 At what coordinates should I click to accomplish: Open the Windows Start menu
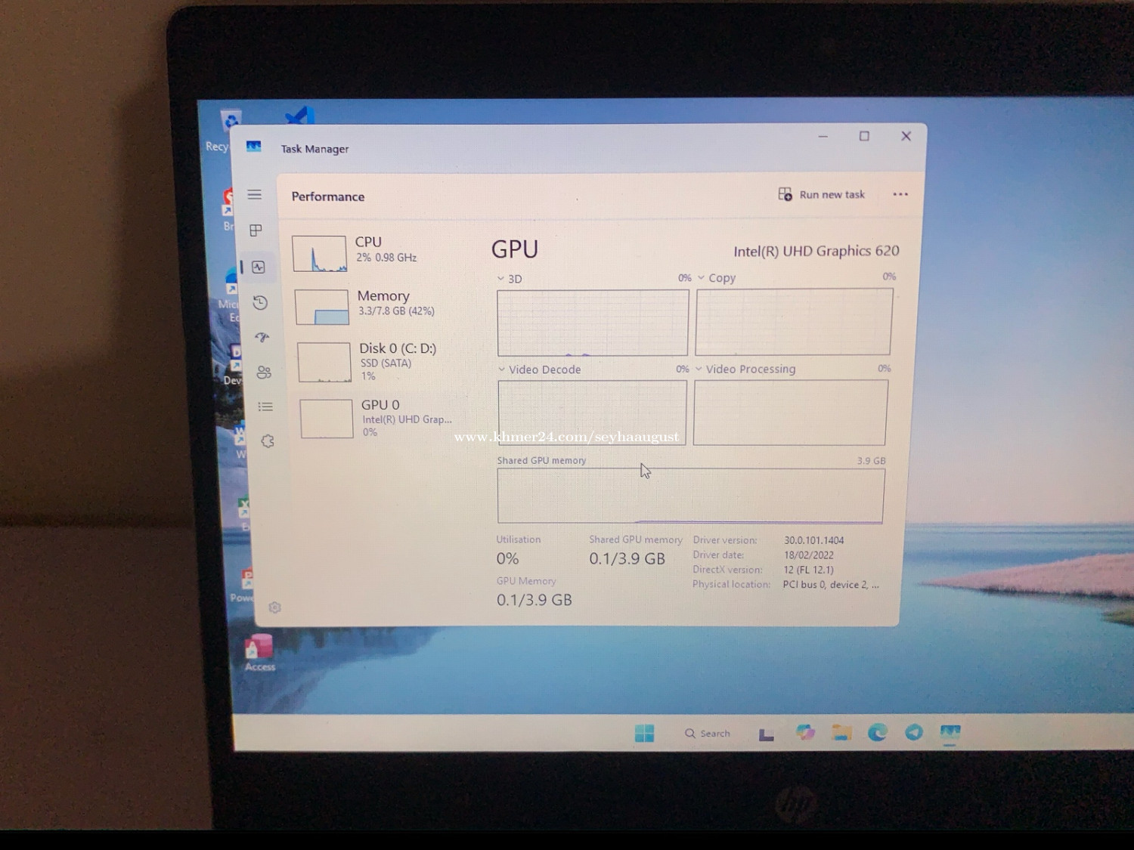click(x=644, y=733)
